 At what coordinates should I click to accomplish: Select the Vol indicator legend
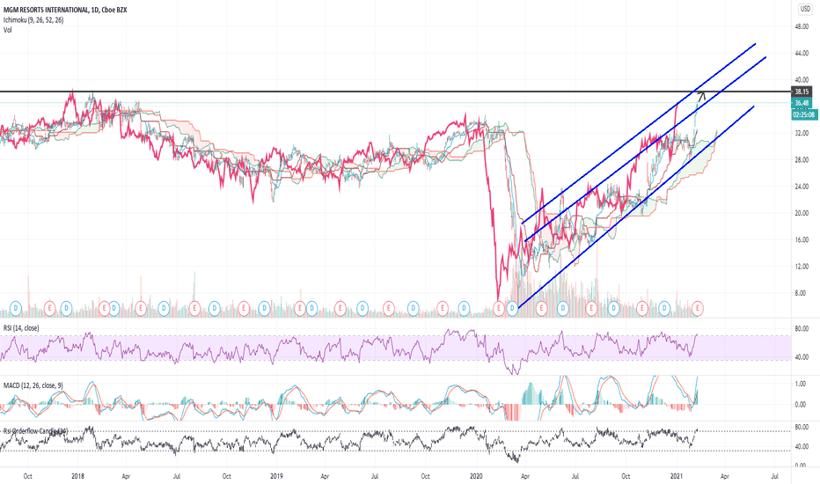pos(8,30)
